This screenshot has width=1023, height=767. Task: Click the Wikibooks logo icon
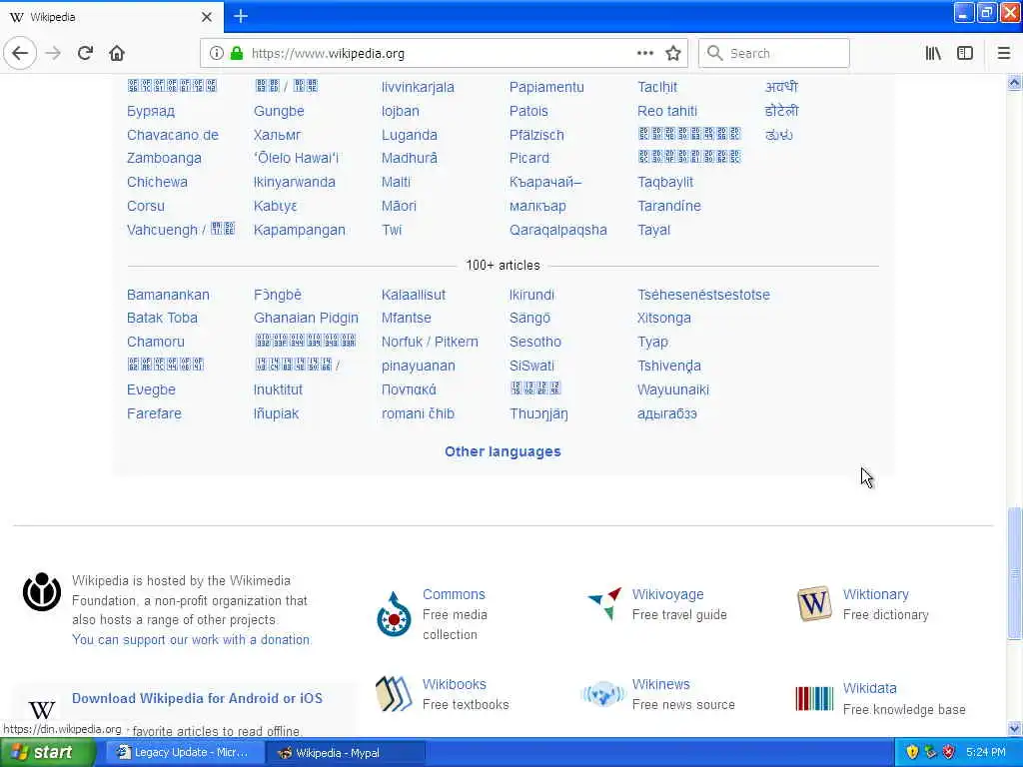click(x=394, y=693)
